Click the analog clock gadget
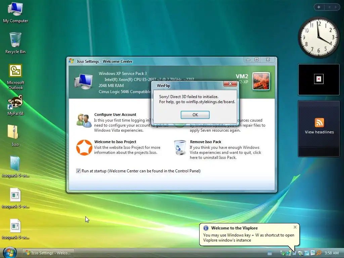Viewport: 344px width, 258px height. pyautogui.click(x=319, y=37)
